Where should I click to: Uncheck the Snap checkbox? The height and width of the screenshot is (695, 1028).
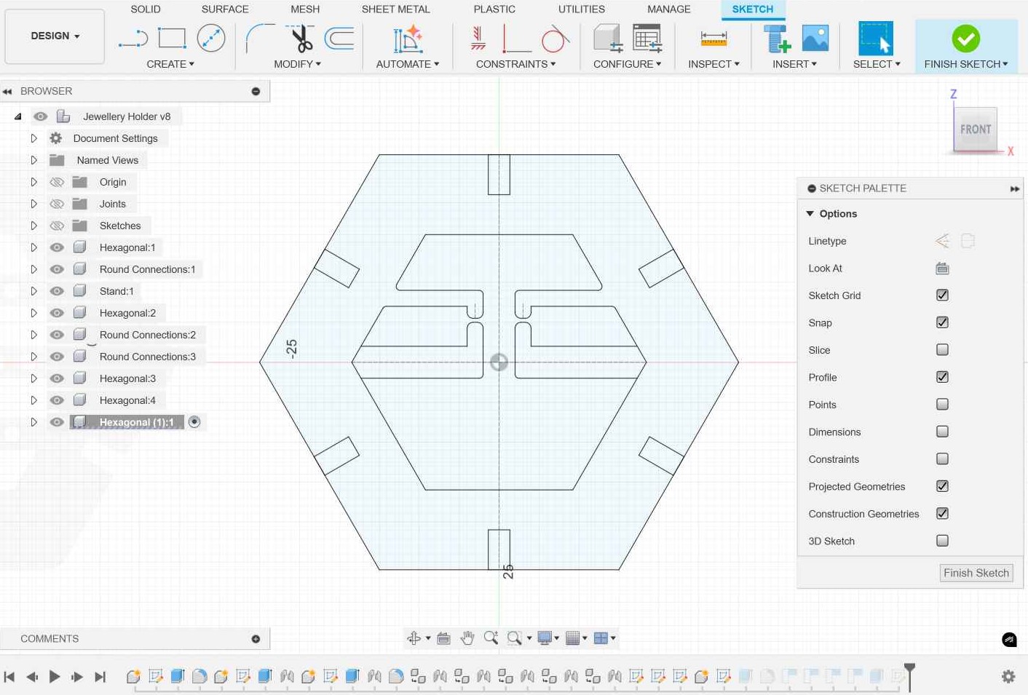click(x=942, y=322)
